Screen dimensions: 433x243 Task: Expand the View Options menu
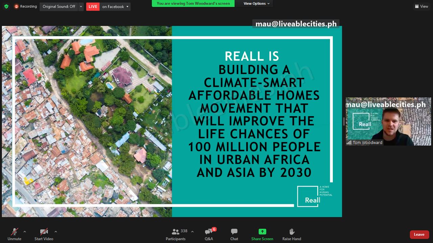(x=257, y=3)
